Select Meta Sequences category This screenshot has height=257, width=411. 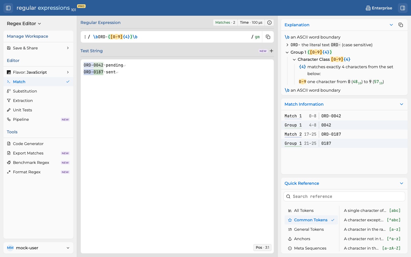coord(311,248)
